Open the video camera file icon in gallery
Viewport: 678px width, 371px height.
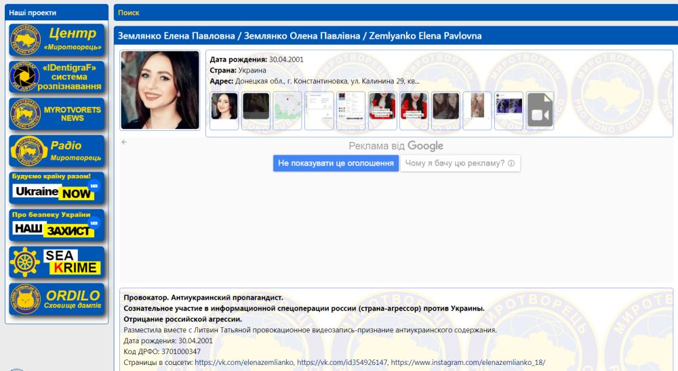pos(540,111)
